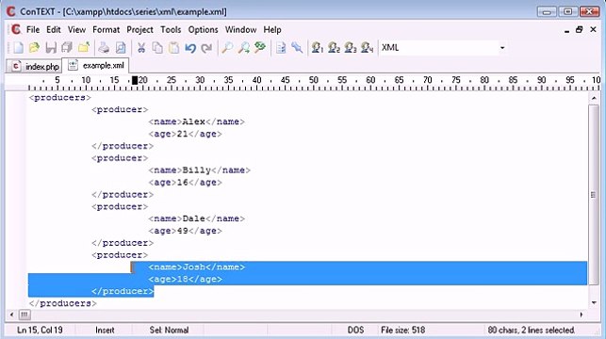
Task: Click the Close file folder icon
Action: (x=84, y=48)
